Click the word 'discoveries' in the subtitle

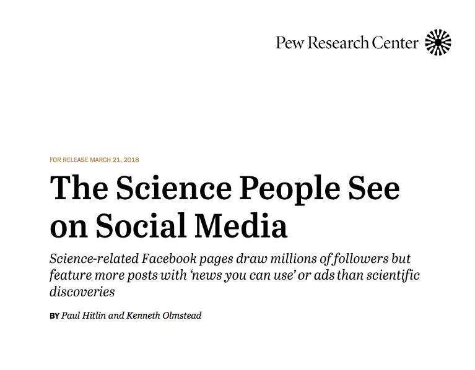[82, 291]
